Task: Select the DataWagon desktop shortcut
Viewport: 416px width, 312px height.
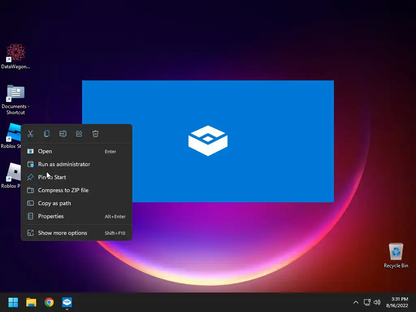Action: click(x=16, y=56)
